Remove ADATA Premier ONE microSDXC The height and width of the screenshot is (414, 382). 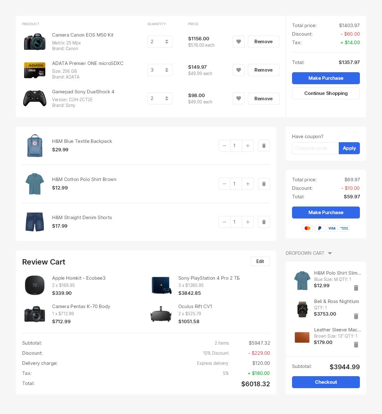264,70
